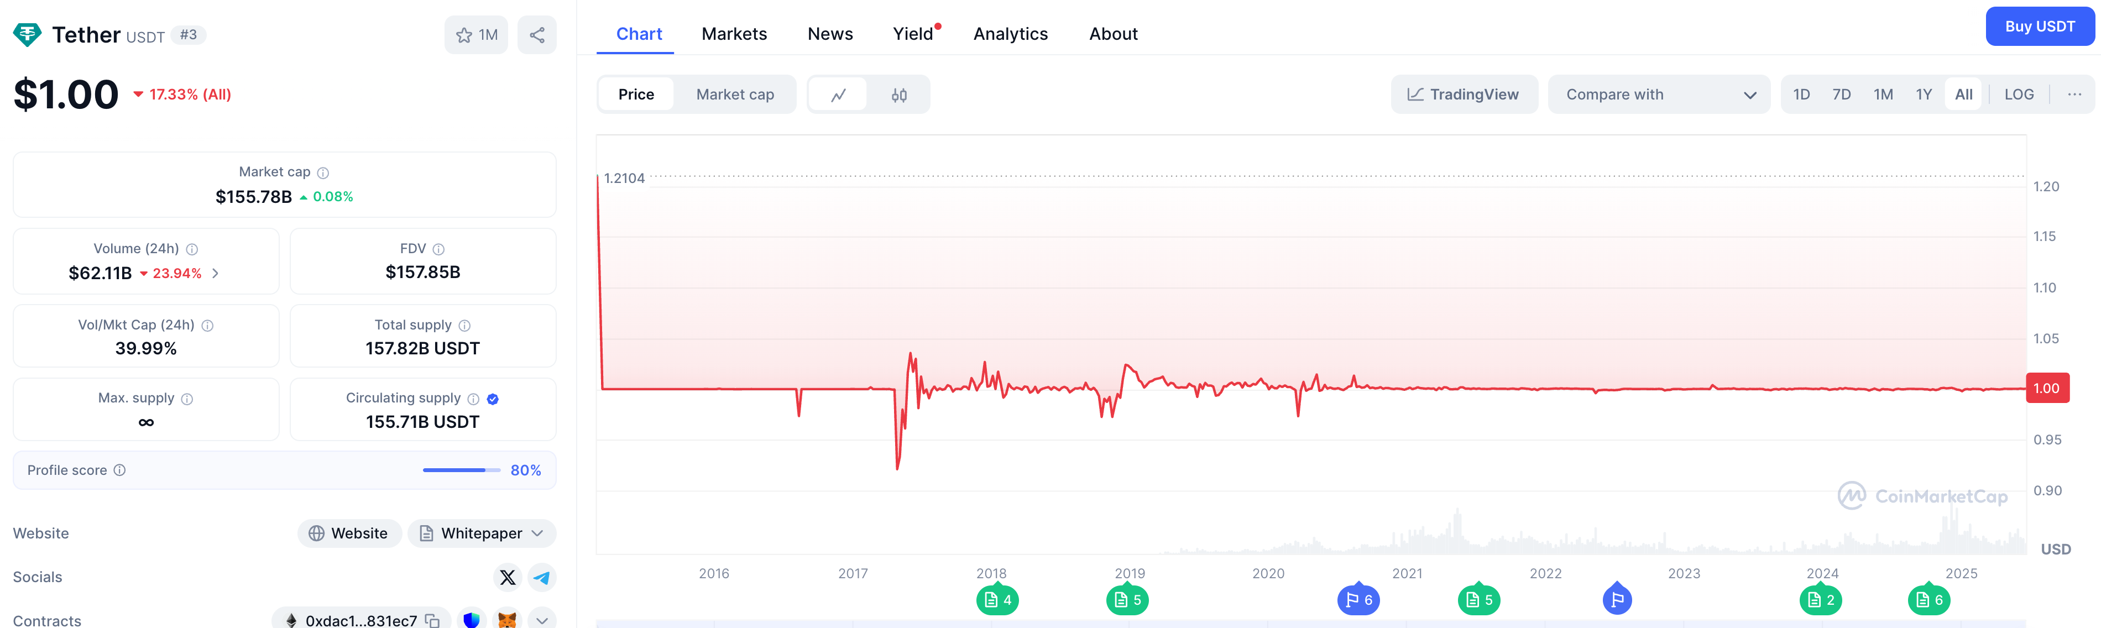Set chart range to 1D
The image size is (2101, 628).
[1801, 95]
